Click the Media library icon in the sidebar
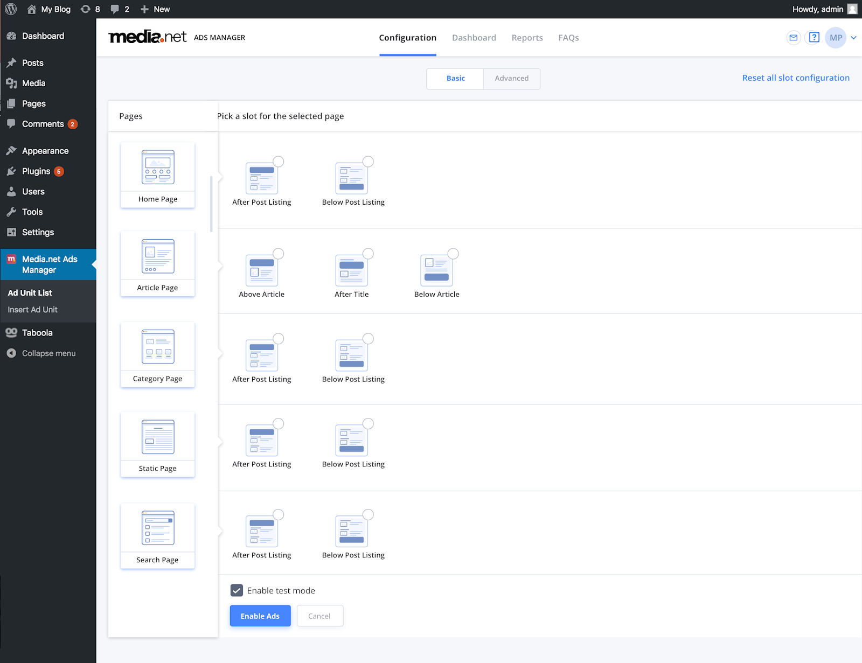862x663 pixels. pyautogui.click(x=11, y=83)
